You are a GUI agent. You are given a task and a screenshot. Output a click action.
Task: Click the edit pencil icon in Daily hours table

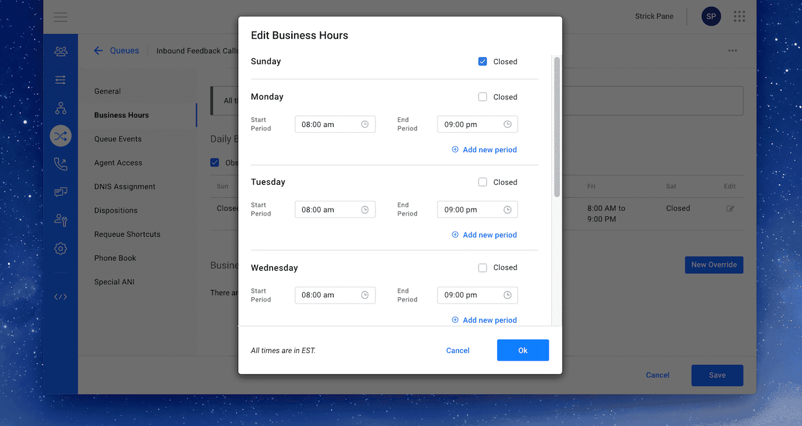pos(729,209)
